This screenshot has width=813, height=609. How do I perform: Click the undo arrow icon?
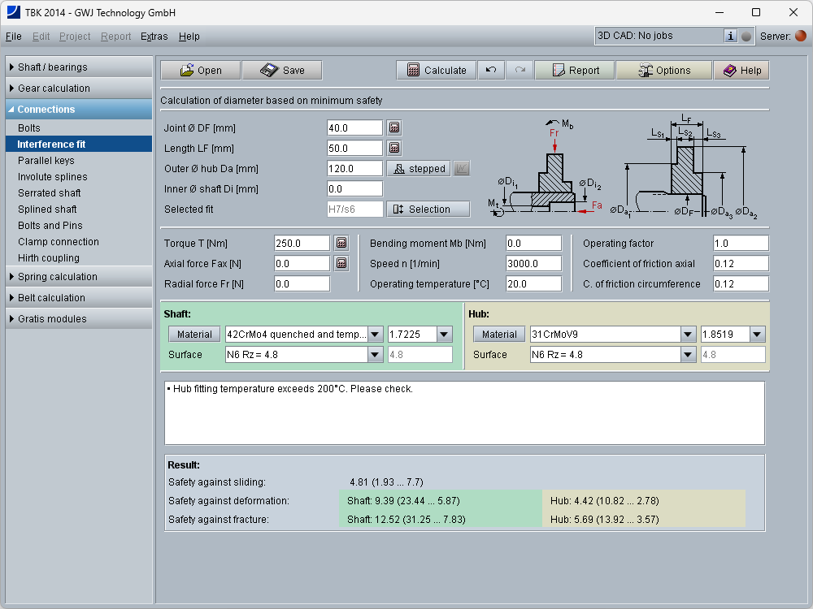491,71
